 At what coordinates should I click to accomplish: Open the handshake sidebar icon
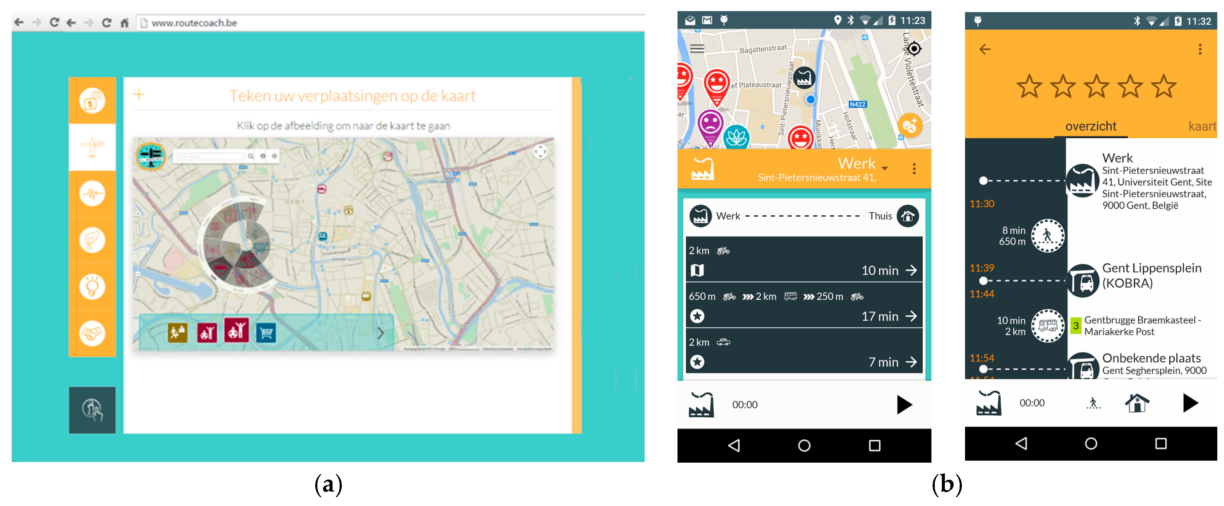tap(92, 333)
